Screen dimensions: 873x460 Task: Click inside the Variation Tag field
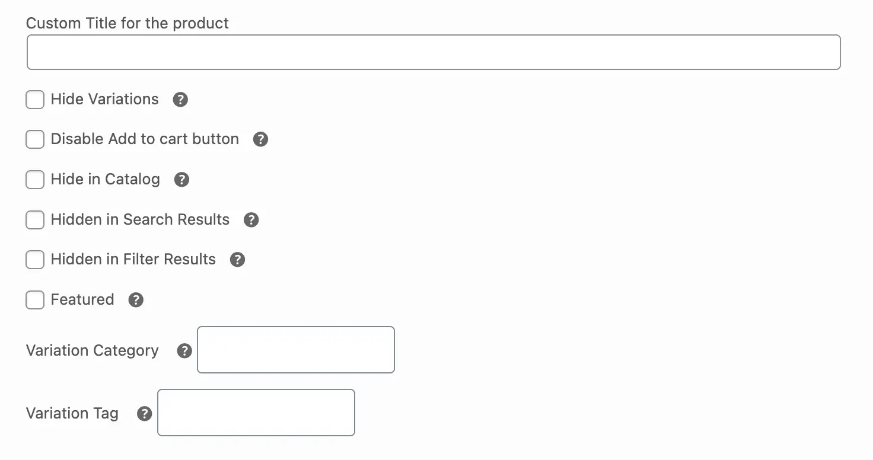(x=256, y=413)
